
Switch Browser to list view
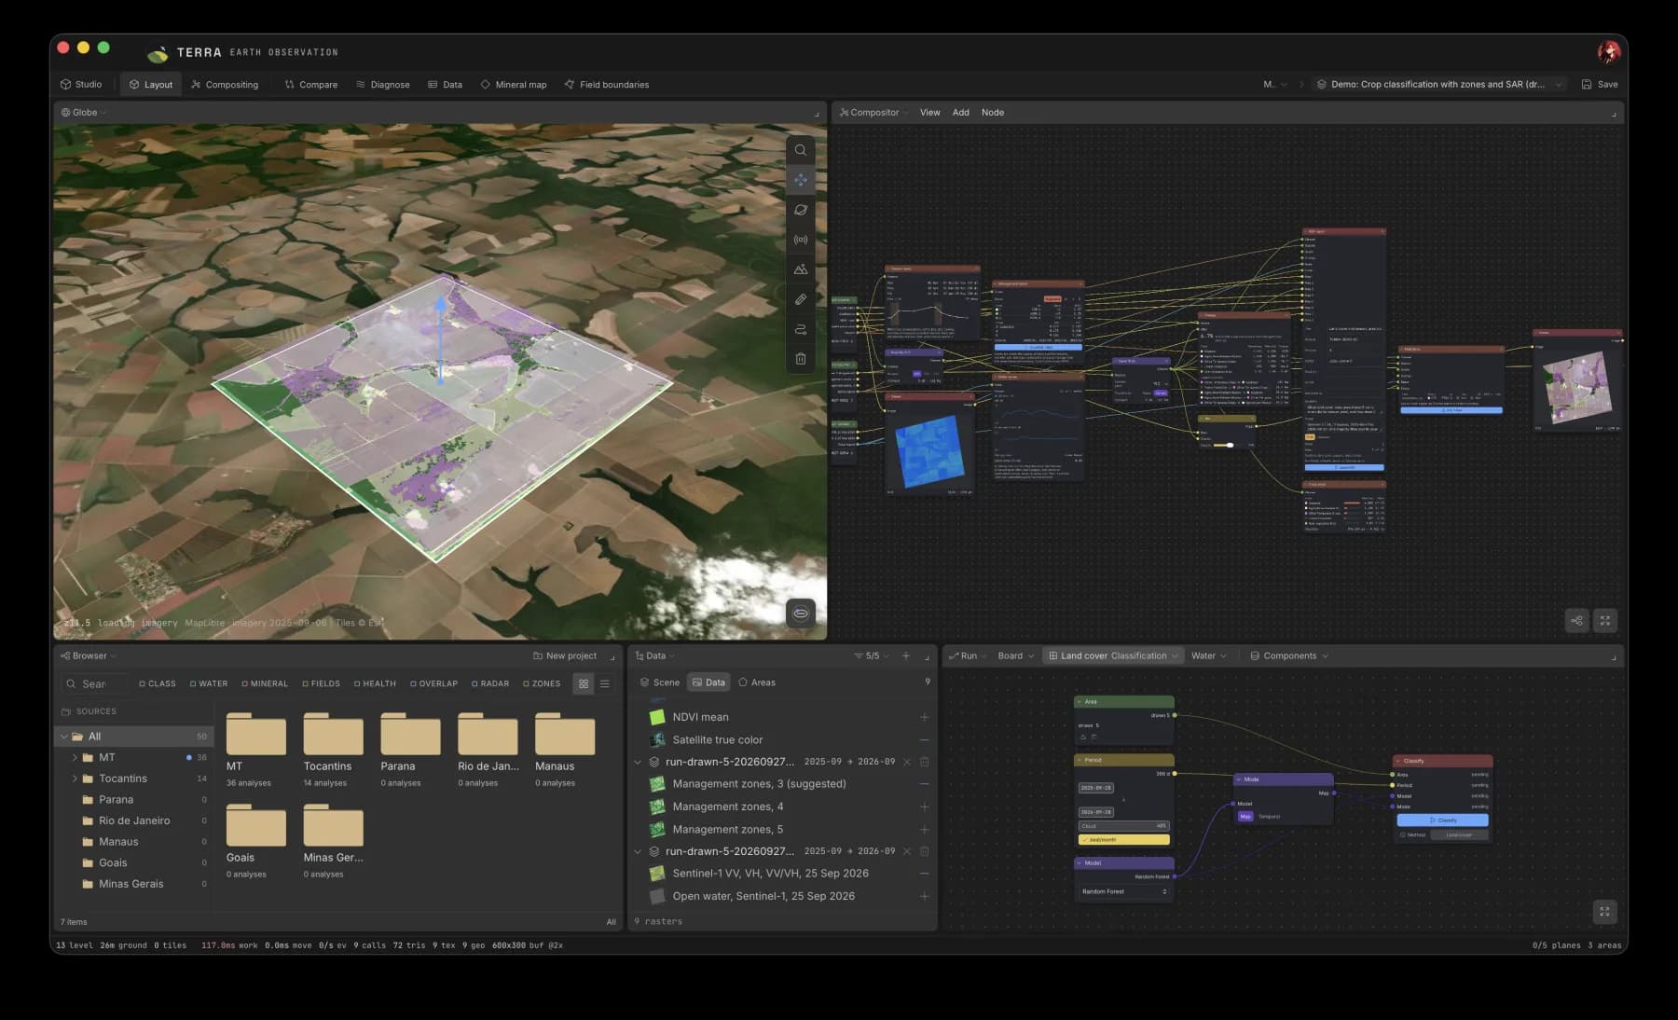[x=604, y=683]
